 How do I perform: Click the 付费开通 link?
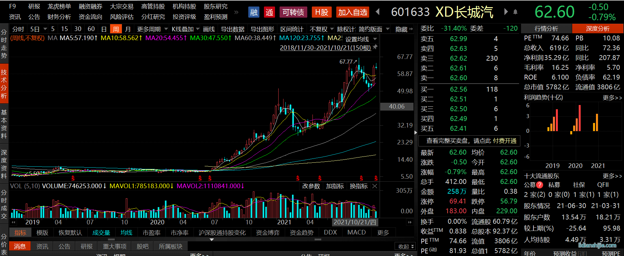coord(504,141)
